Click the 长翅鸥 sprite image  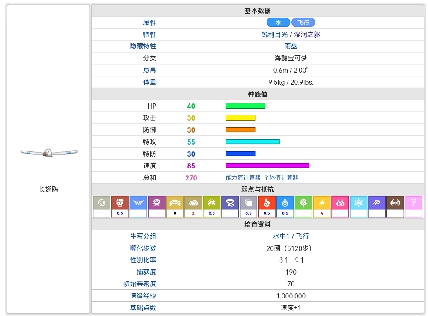click(x=49, y=153)
